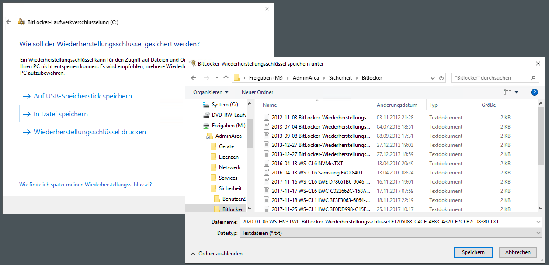Expand the address bar history dropdown
549x265 pixels.
[433, 78]
